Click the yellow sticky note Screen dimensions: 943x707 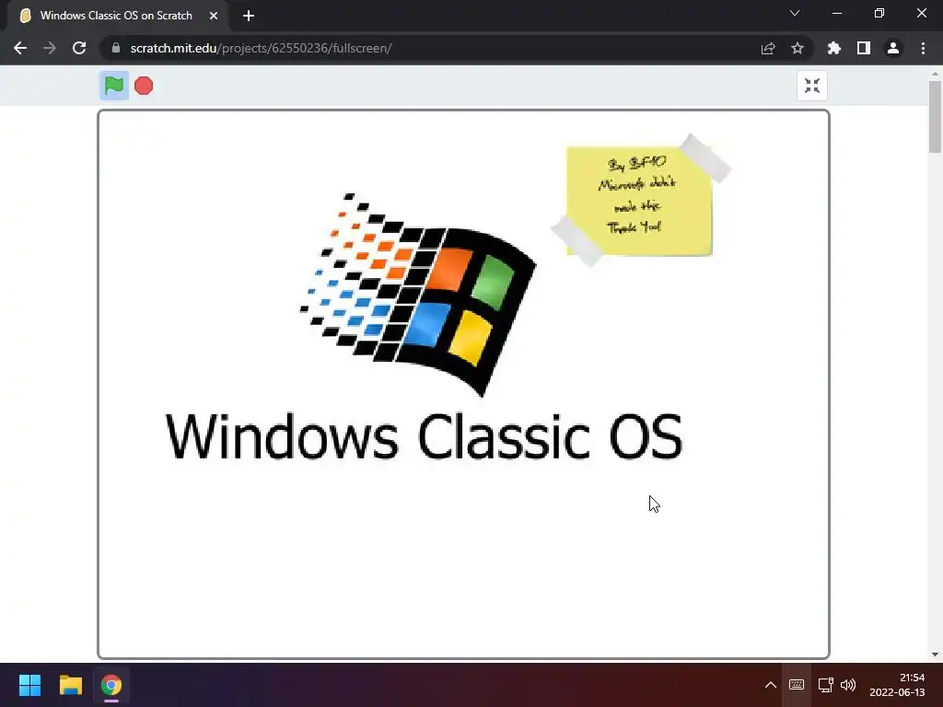tap(639, 201)
